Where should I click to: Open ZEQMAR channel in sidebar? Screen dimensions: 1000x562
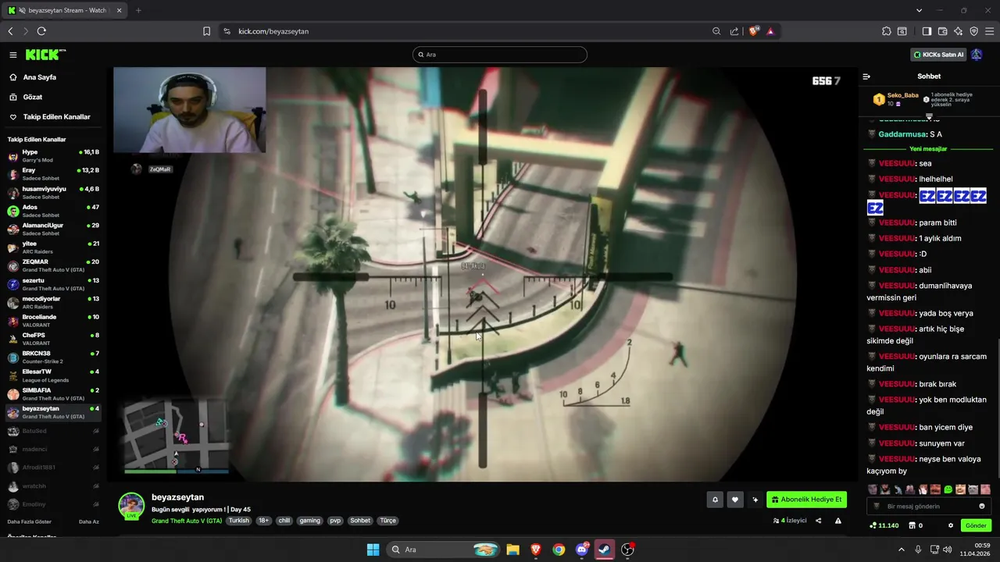53,265
